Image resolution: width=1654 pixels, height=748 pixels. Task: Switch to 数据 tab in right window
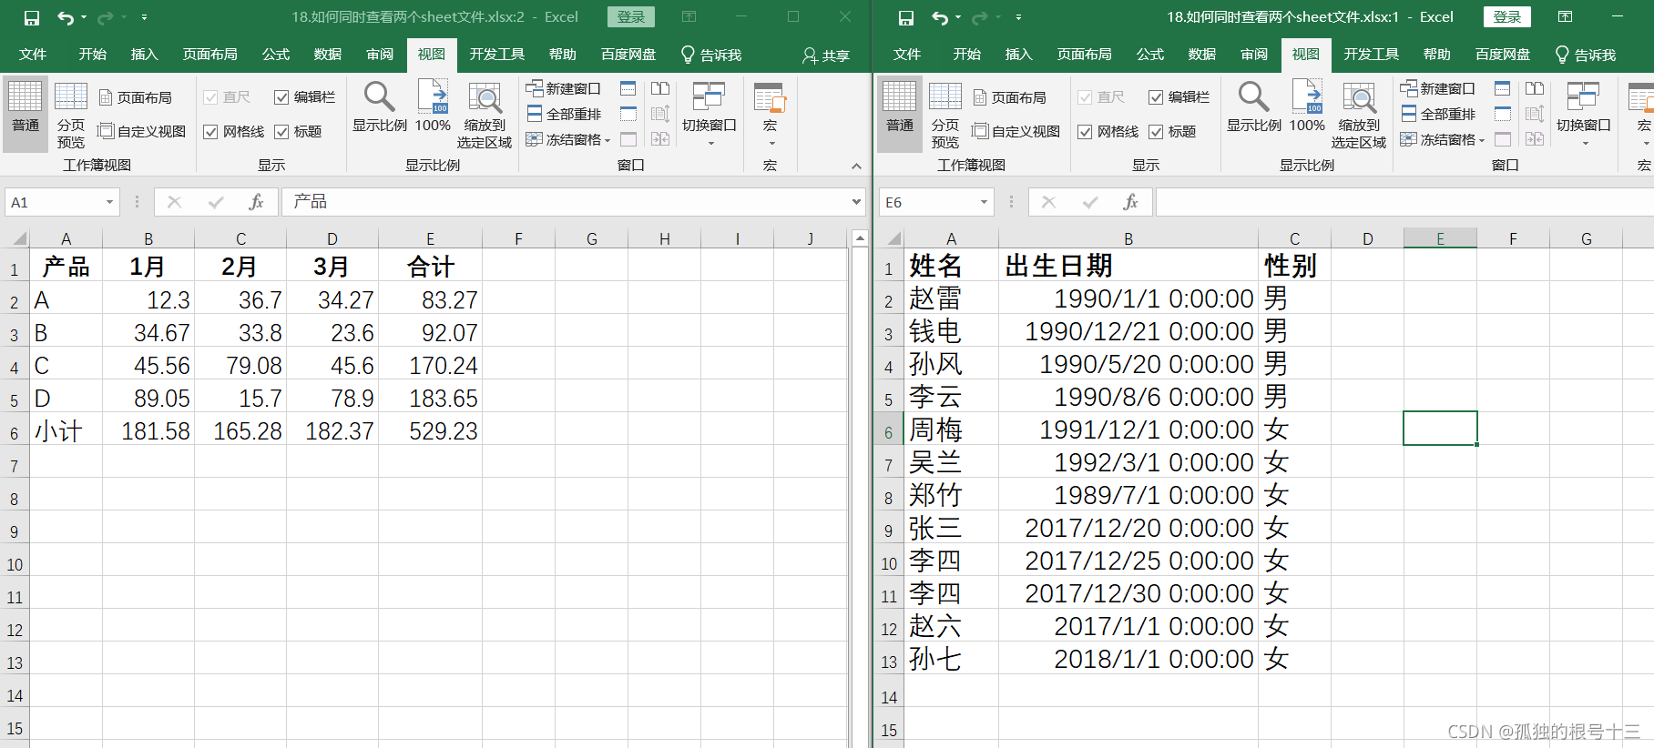(x=1202, y=55)
